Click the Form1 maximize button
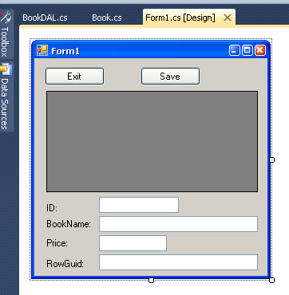 tap(247, 50)
